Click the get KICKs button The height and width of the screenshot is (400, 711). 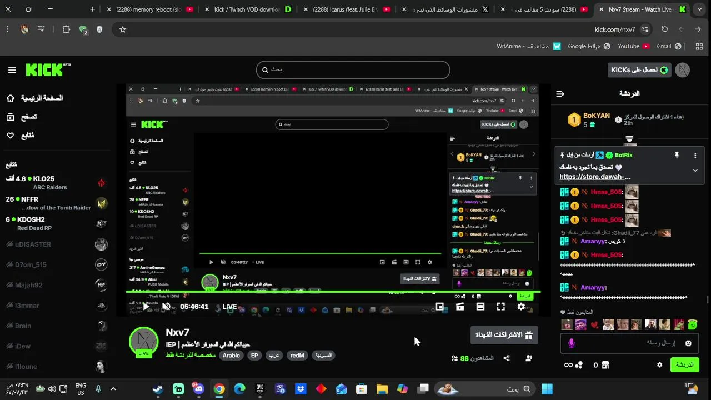click(639, 70)
